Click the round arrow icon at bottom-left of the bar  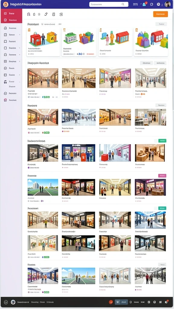pyautogui.click(x=6, y=302)
